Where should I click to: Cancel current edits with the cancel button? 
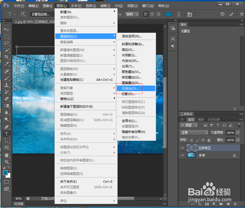click(223, 14)
